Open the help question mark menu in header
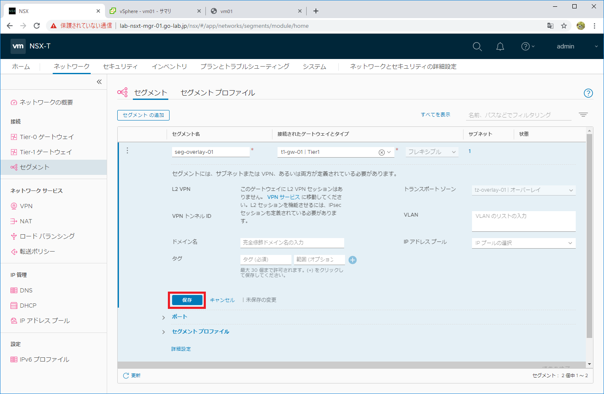 pyautogui.click(x=528, y=46)
